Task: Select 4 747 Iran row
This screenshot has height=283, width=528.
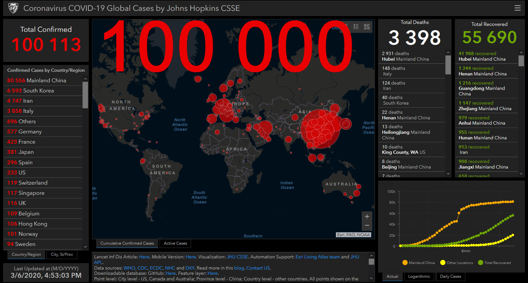Action: (43, 101)
